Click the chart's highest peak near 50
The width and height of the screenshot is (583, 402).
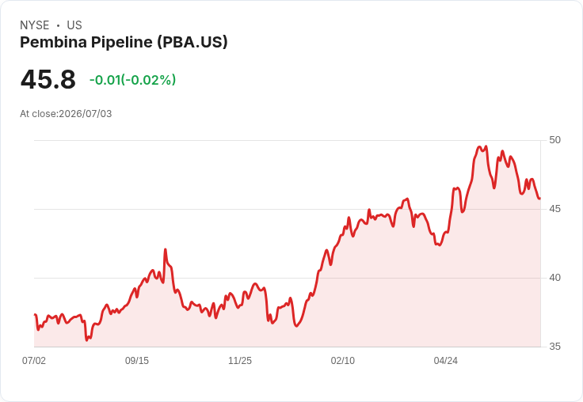tap(479, 147)
